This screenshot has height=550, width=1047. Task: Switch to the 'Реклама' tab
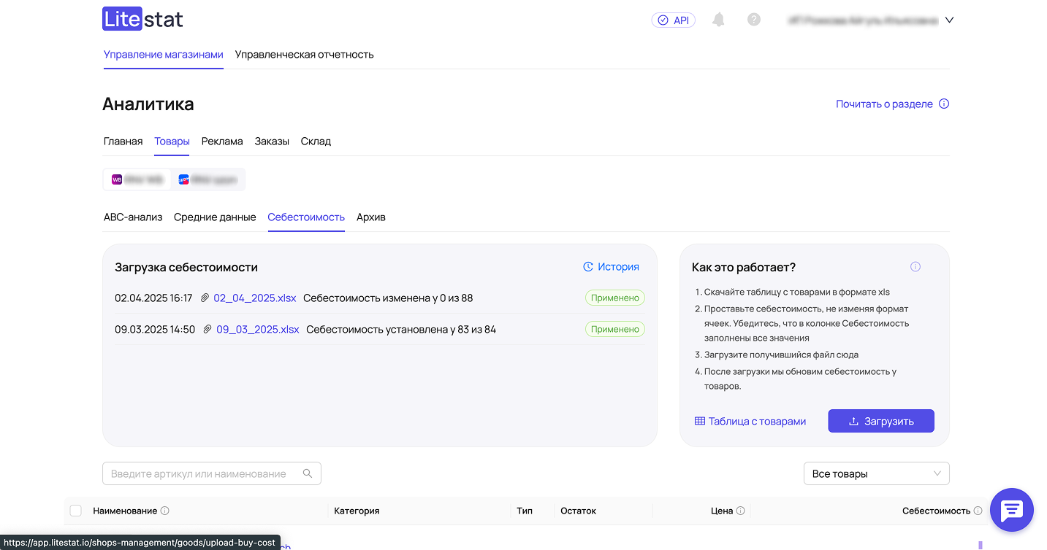[x=222, y=142]
